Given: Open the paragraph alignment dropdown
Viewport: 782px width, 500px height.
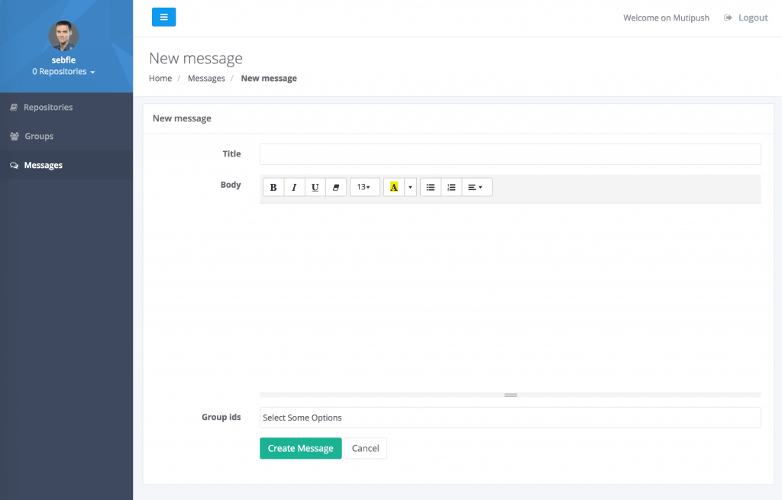Looking at the screenshot, I should [477, 188].
